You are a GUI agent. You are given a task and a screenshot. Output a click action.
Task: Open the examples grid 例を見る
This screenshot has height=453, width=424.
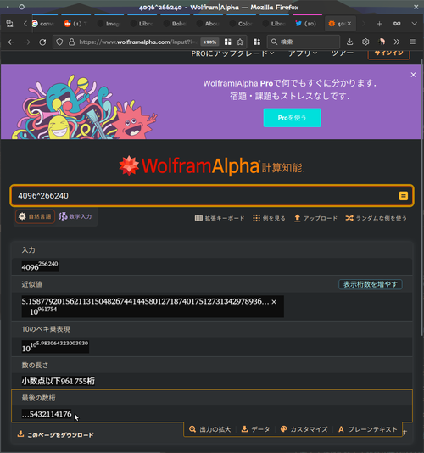[269, 218]
